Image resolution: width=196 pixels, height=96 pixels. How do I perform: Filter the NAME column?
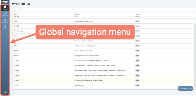(80, 14)
